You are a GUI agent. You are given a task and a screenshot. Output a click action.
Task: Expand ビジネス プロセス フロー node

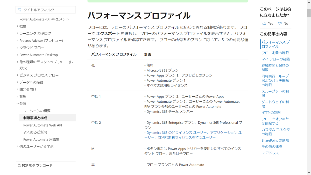[x=17, y=75]
